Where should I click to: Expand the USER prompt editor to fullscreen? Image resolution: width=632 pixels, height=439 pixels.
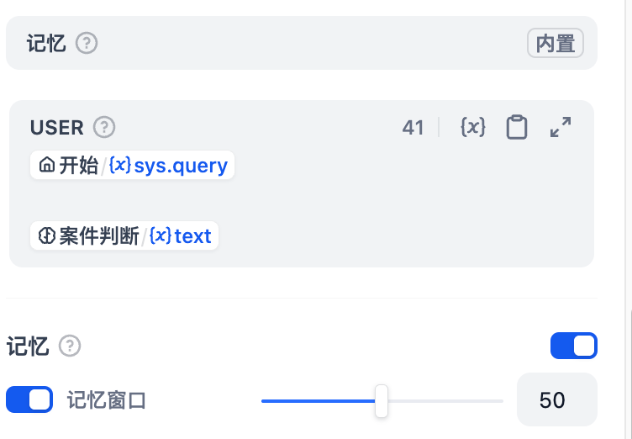(561, 128)
